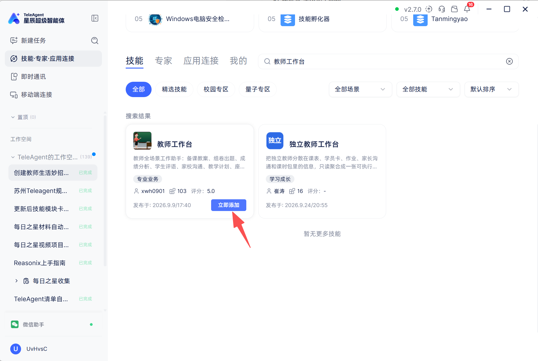Click the Windows电脑安全检 shield icon

pyautogui.click(x=155, y=19)
